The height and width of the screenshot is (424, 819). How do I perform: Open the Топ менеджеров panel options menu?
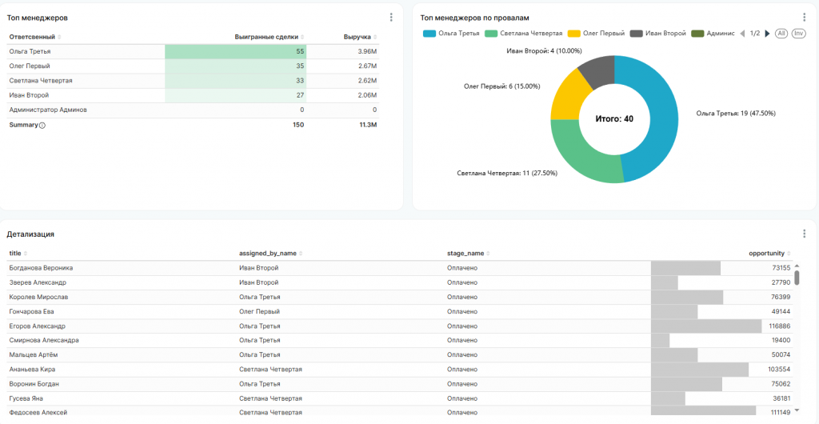[391, 17]
